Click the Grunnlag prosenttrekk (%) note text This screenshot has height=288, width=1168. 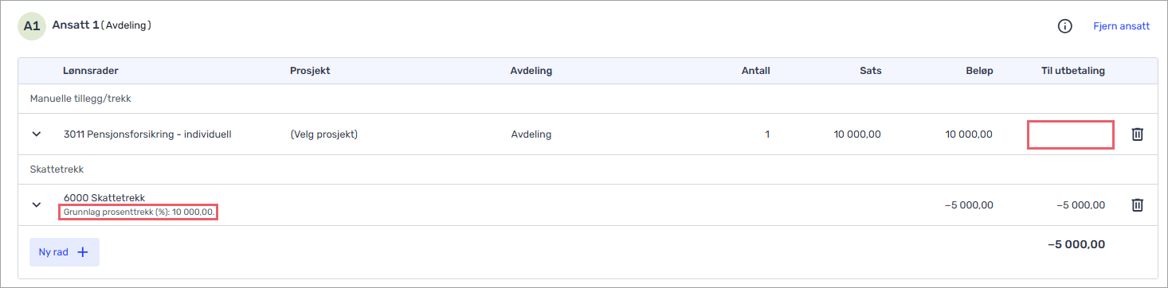(x=139, y=212)
